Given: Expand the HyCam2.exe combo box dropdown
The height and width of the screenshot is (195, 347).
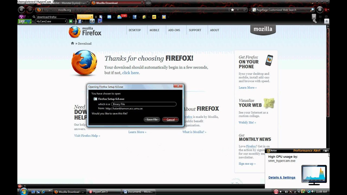Looking at the screenshot, I should click(65, 21).
